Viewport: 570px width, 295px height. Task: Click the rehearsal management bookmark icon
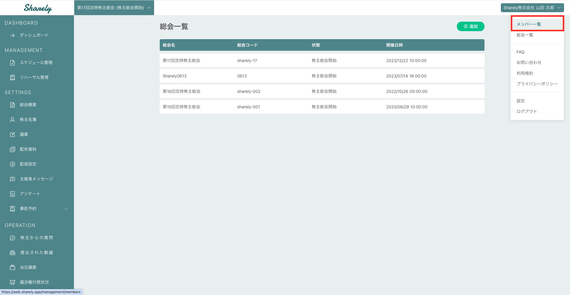click(x=12, y=77)
